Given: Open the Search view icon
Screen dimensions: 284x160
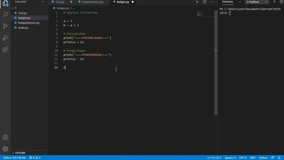Looking at the screenshot, I should point(5,15).
